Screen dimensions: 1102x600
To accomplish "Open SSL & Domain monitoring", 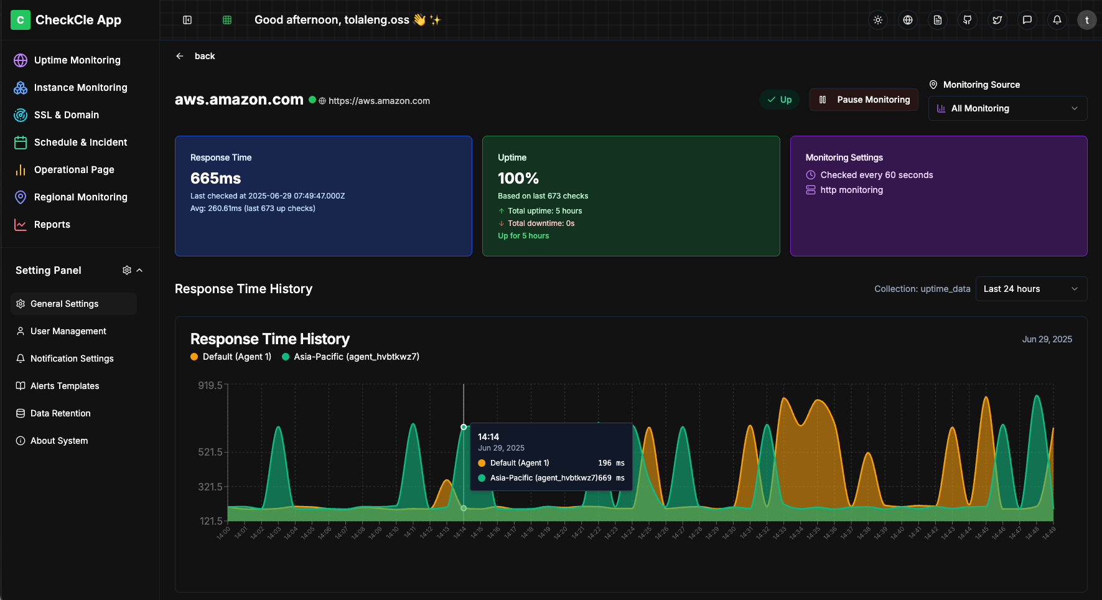I will coord(67,115).
